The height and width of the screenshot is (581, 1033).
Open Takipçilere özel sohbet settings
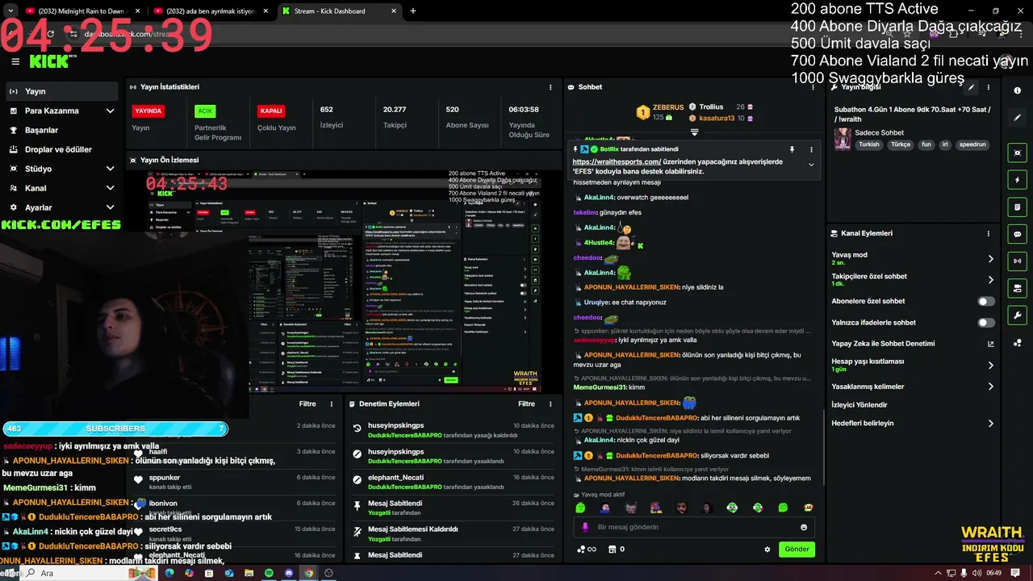click(914, 280)
